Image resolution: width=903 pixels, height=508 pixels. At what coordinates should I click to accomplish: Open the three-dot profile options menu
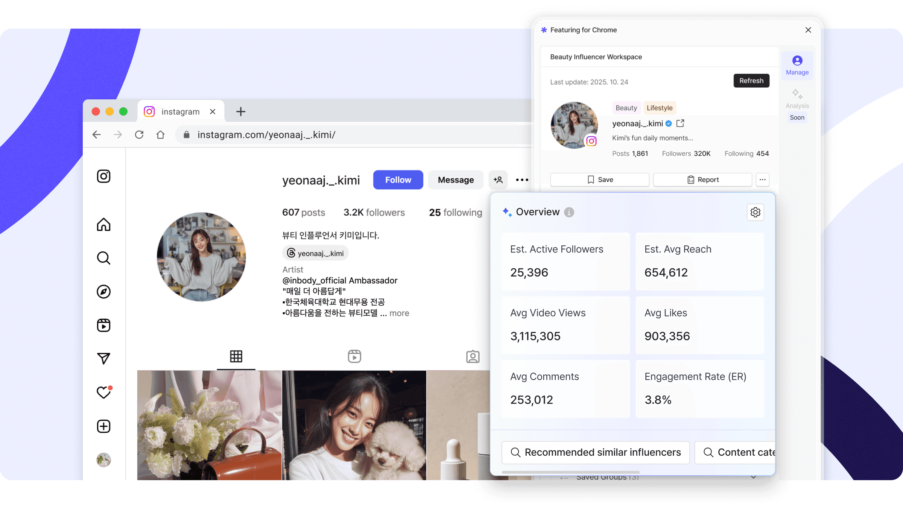[522, 180]
